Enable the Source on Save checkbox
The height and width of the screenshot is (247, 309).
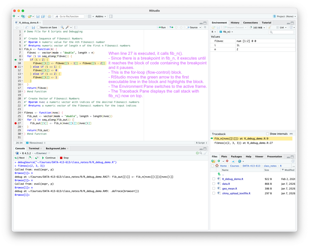(x=38, y=27)
